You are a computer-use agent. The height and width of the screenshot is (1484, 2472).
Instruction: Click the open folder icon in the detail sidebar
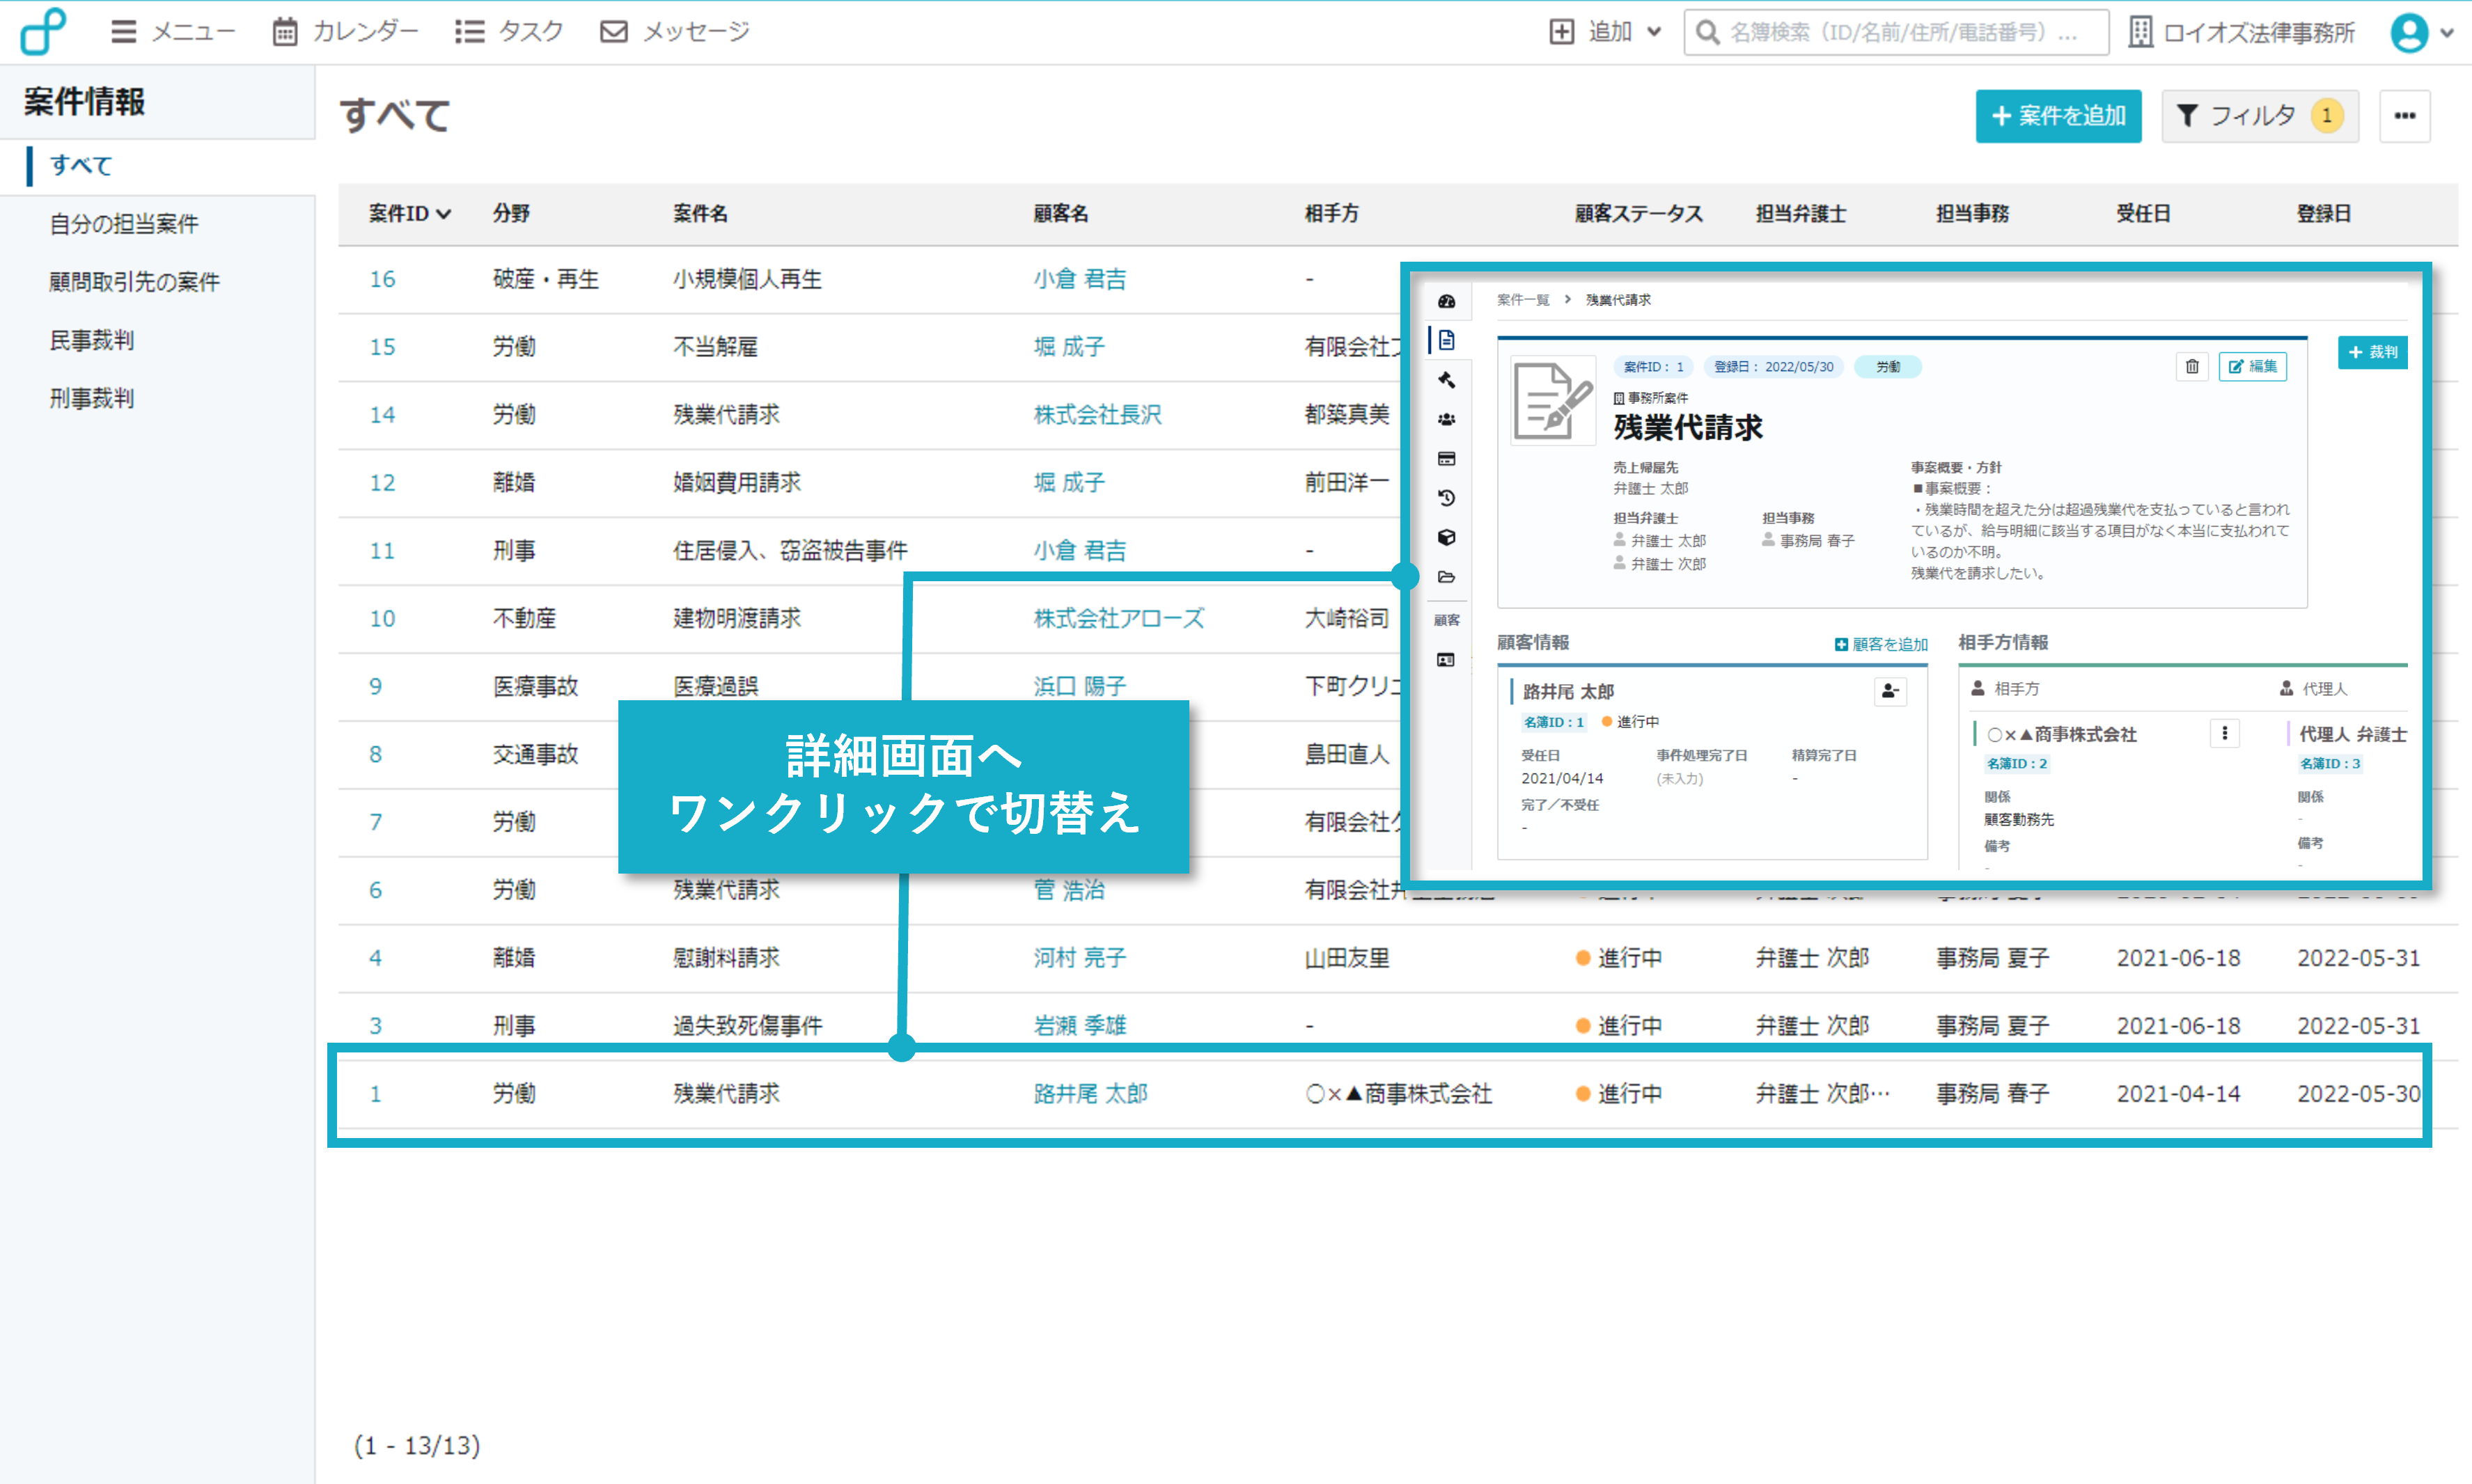click(x=1446, y=577)
